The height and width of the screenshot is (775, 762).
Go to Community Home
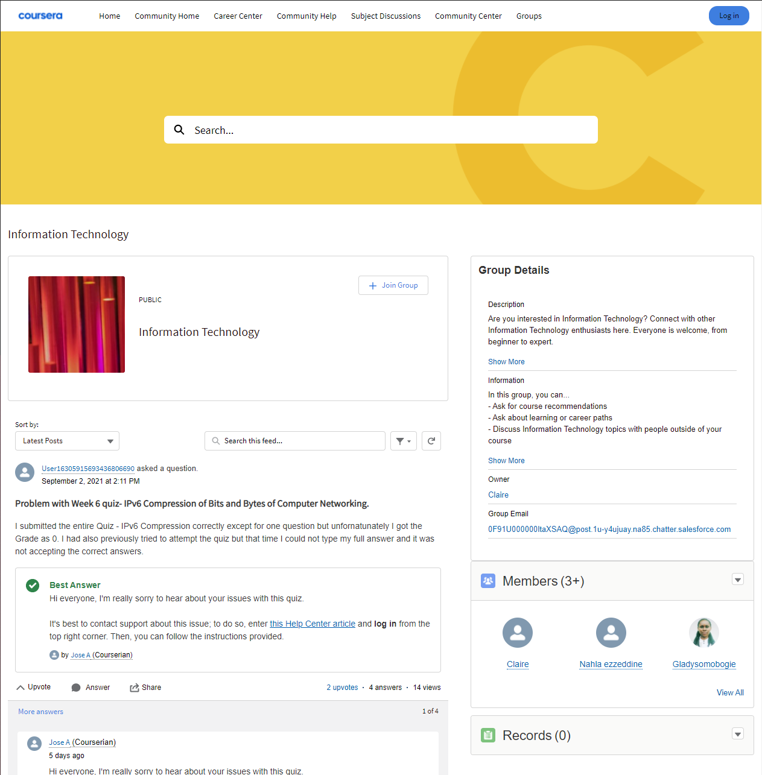[167, 16]
